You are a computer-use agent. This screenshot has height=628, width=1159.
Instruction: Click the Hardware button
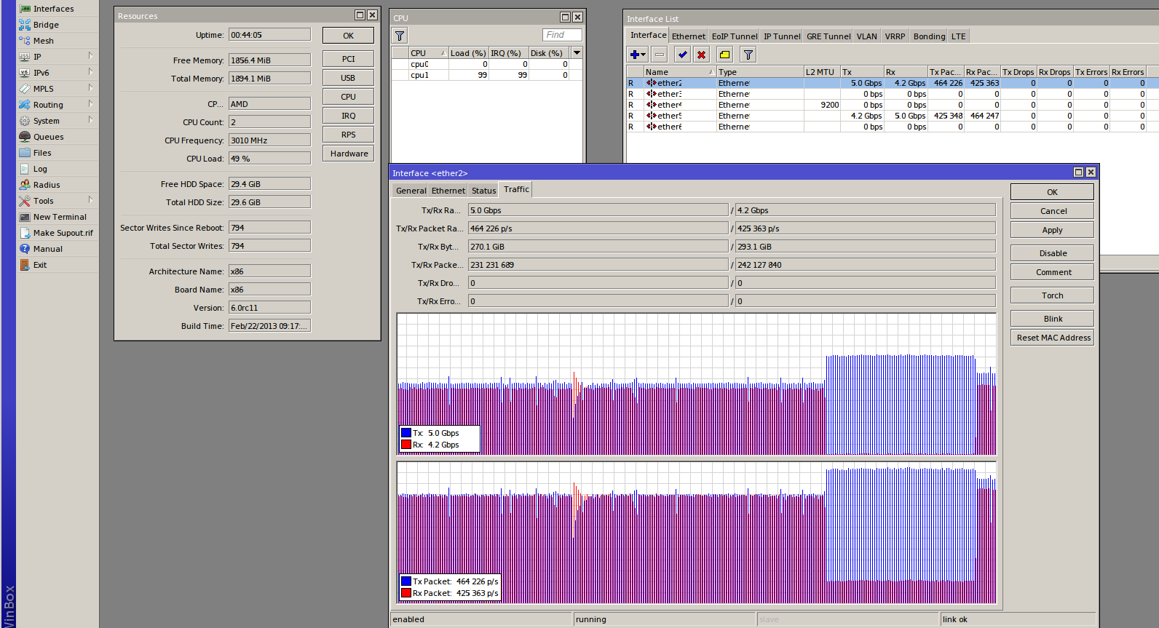(x=348, y=154)
